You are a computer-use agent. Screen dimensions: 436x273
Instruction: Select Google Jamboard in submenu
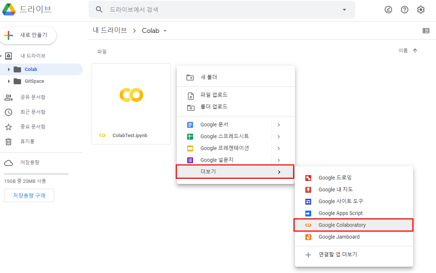[x=354, y=237]
